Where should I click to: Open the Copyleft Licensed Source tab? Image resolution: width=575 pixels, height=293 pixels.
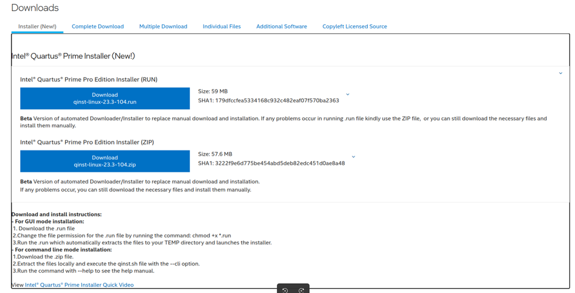pyautogui.click(x=355, y=26)
